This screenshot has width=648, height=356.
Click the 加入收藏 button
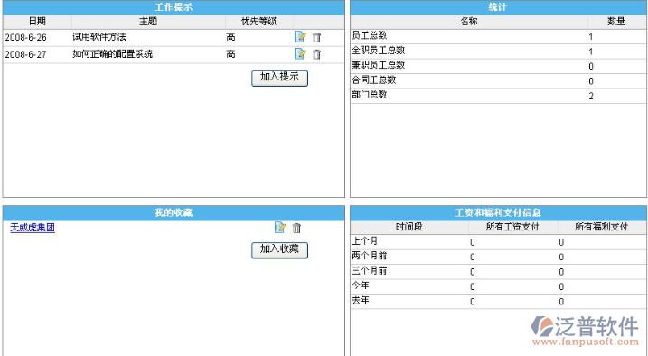click(x=280, y=250)
